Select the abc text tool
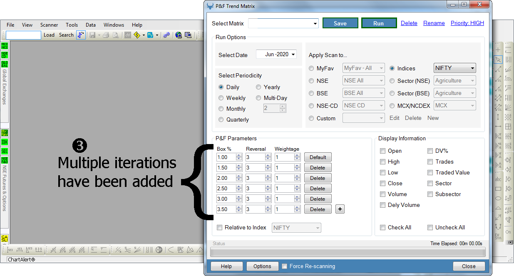514x276 pixels. coord(498,179)
